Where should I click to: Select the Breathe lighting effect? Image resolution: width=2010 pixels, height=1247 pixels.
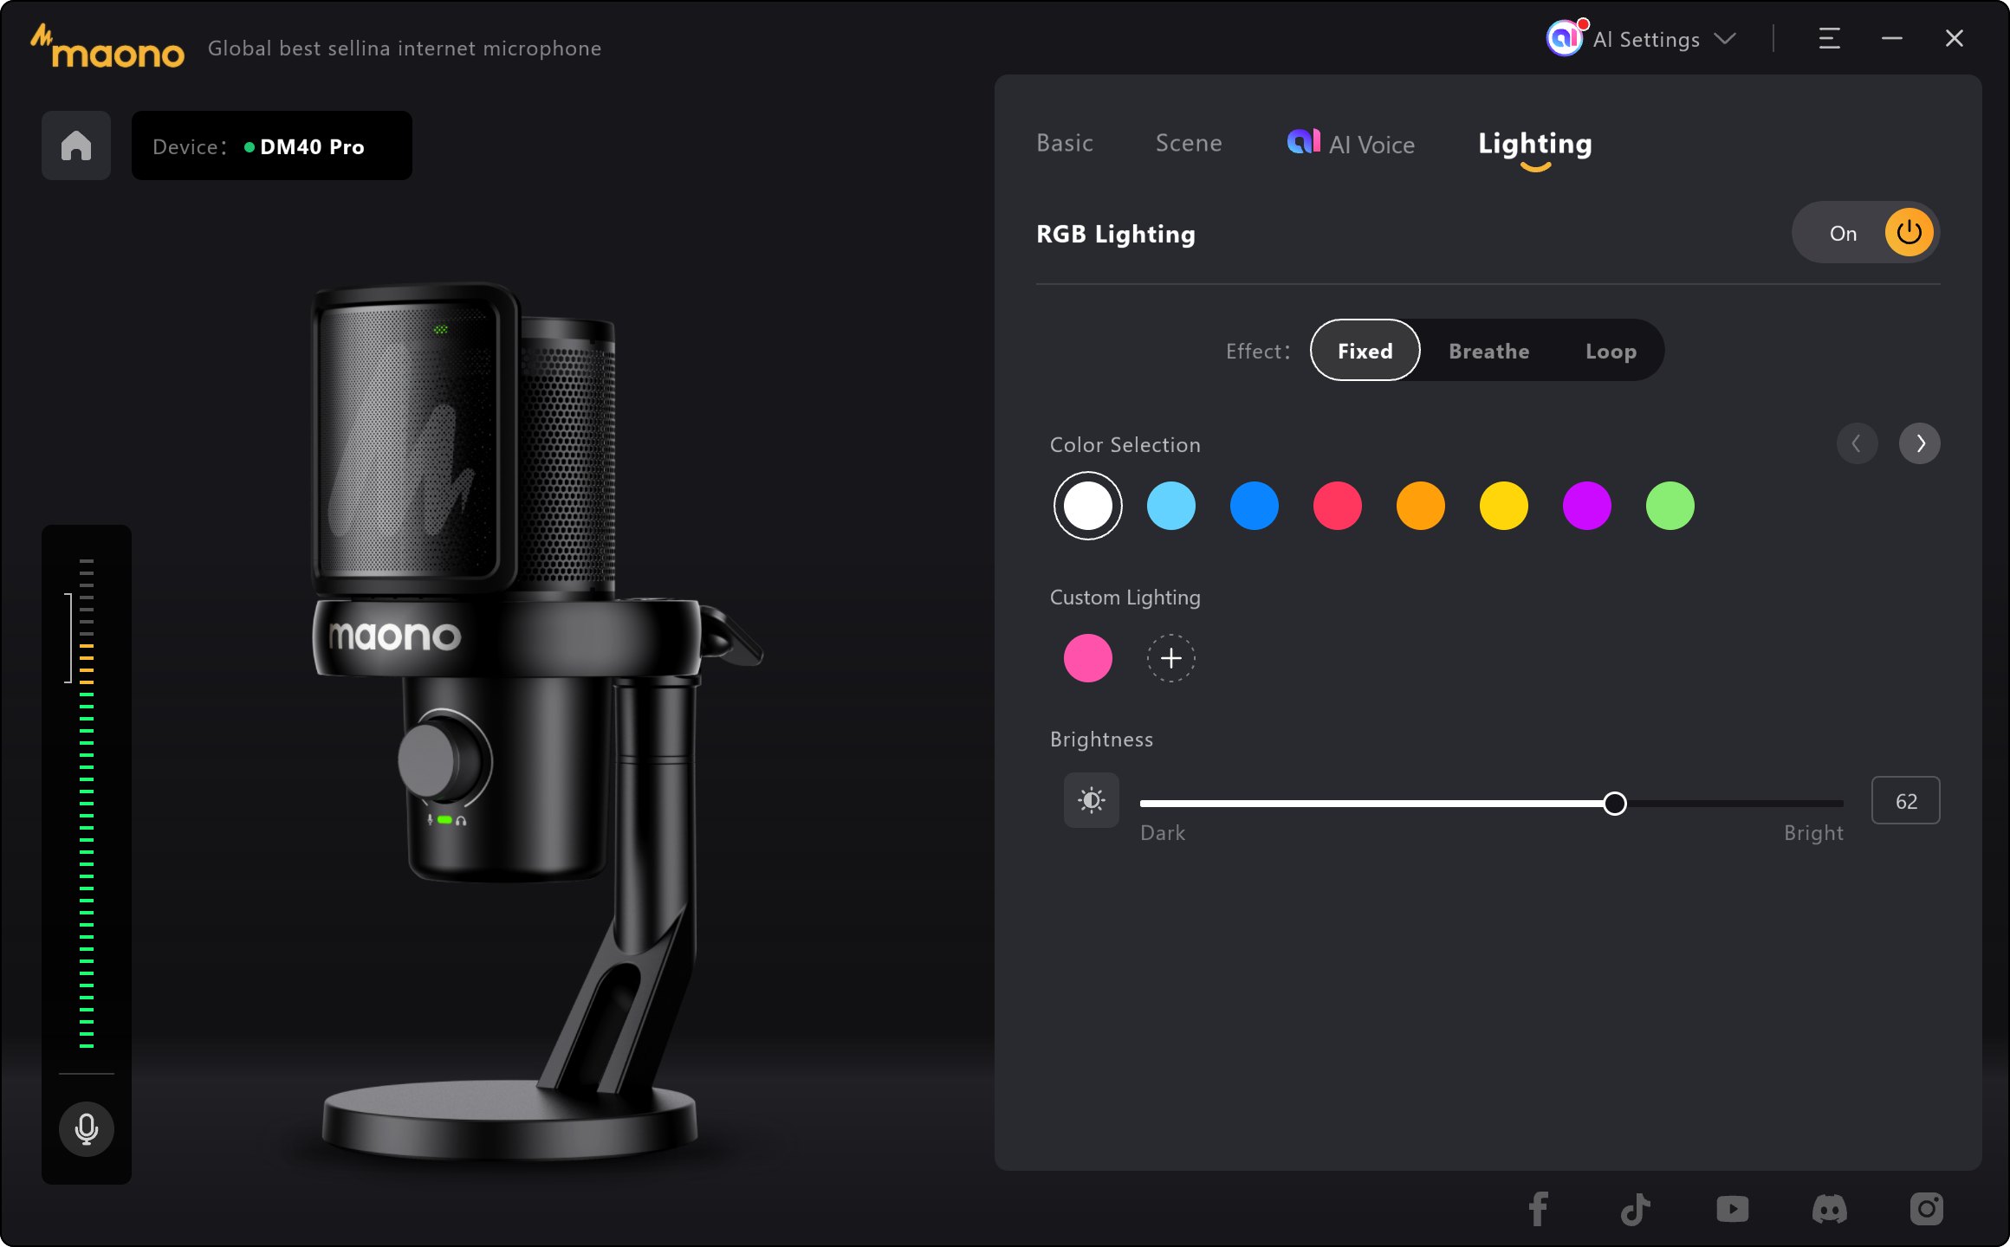coord(1488,351)
